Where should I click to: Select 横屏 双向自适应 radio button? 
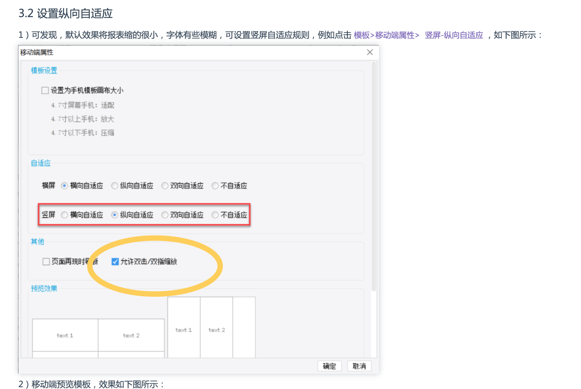[165, 185]
